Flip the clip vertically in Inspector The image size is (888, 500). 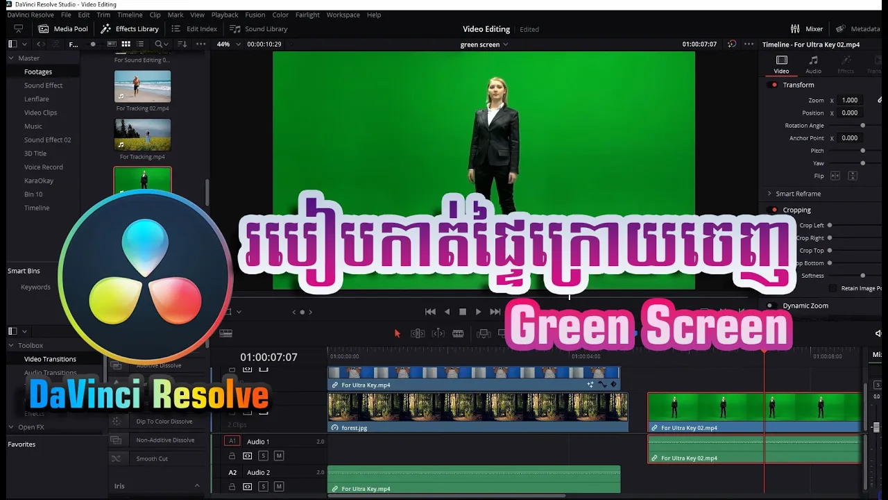(853, 176)
